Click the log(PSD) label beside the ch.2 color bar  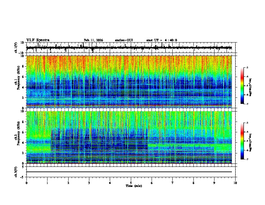250,142
